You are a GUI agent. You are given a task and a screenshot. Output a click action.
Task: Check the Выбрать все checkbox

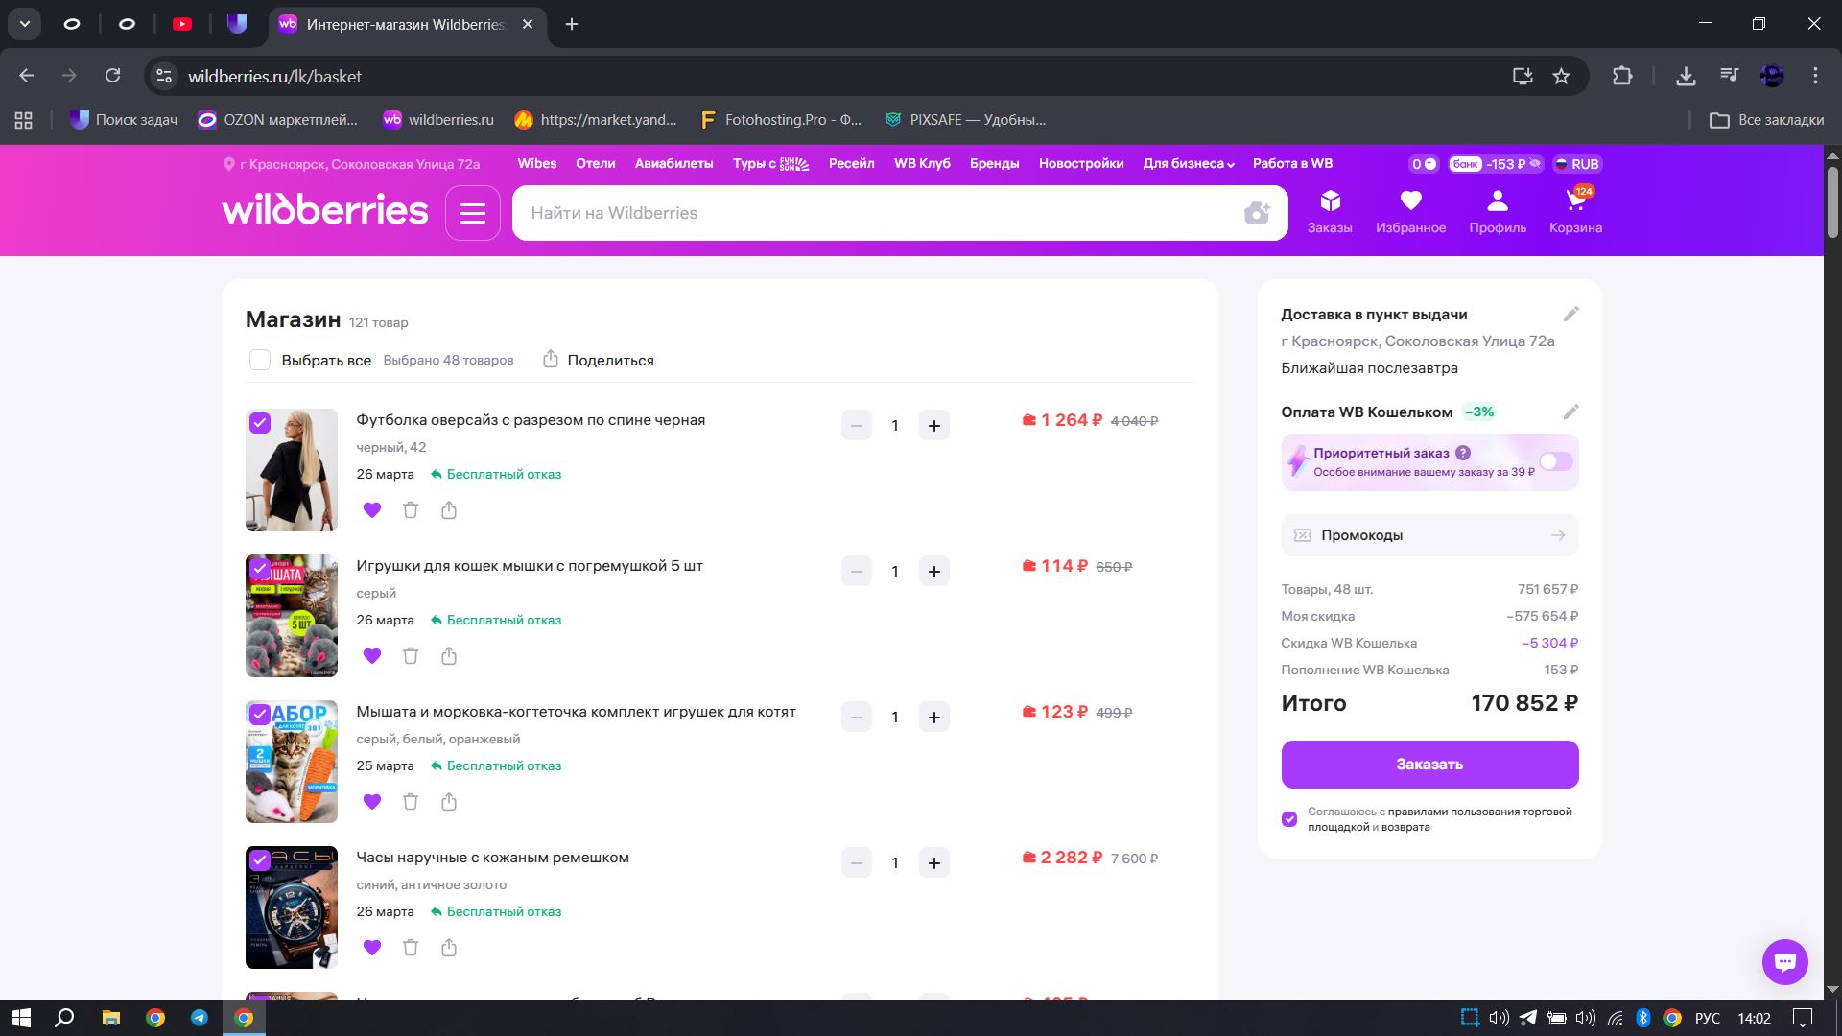pyautogui.click(x=260, y=360)
